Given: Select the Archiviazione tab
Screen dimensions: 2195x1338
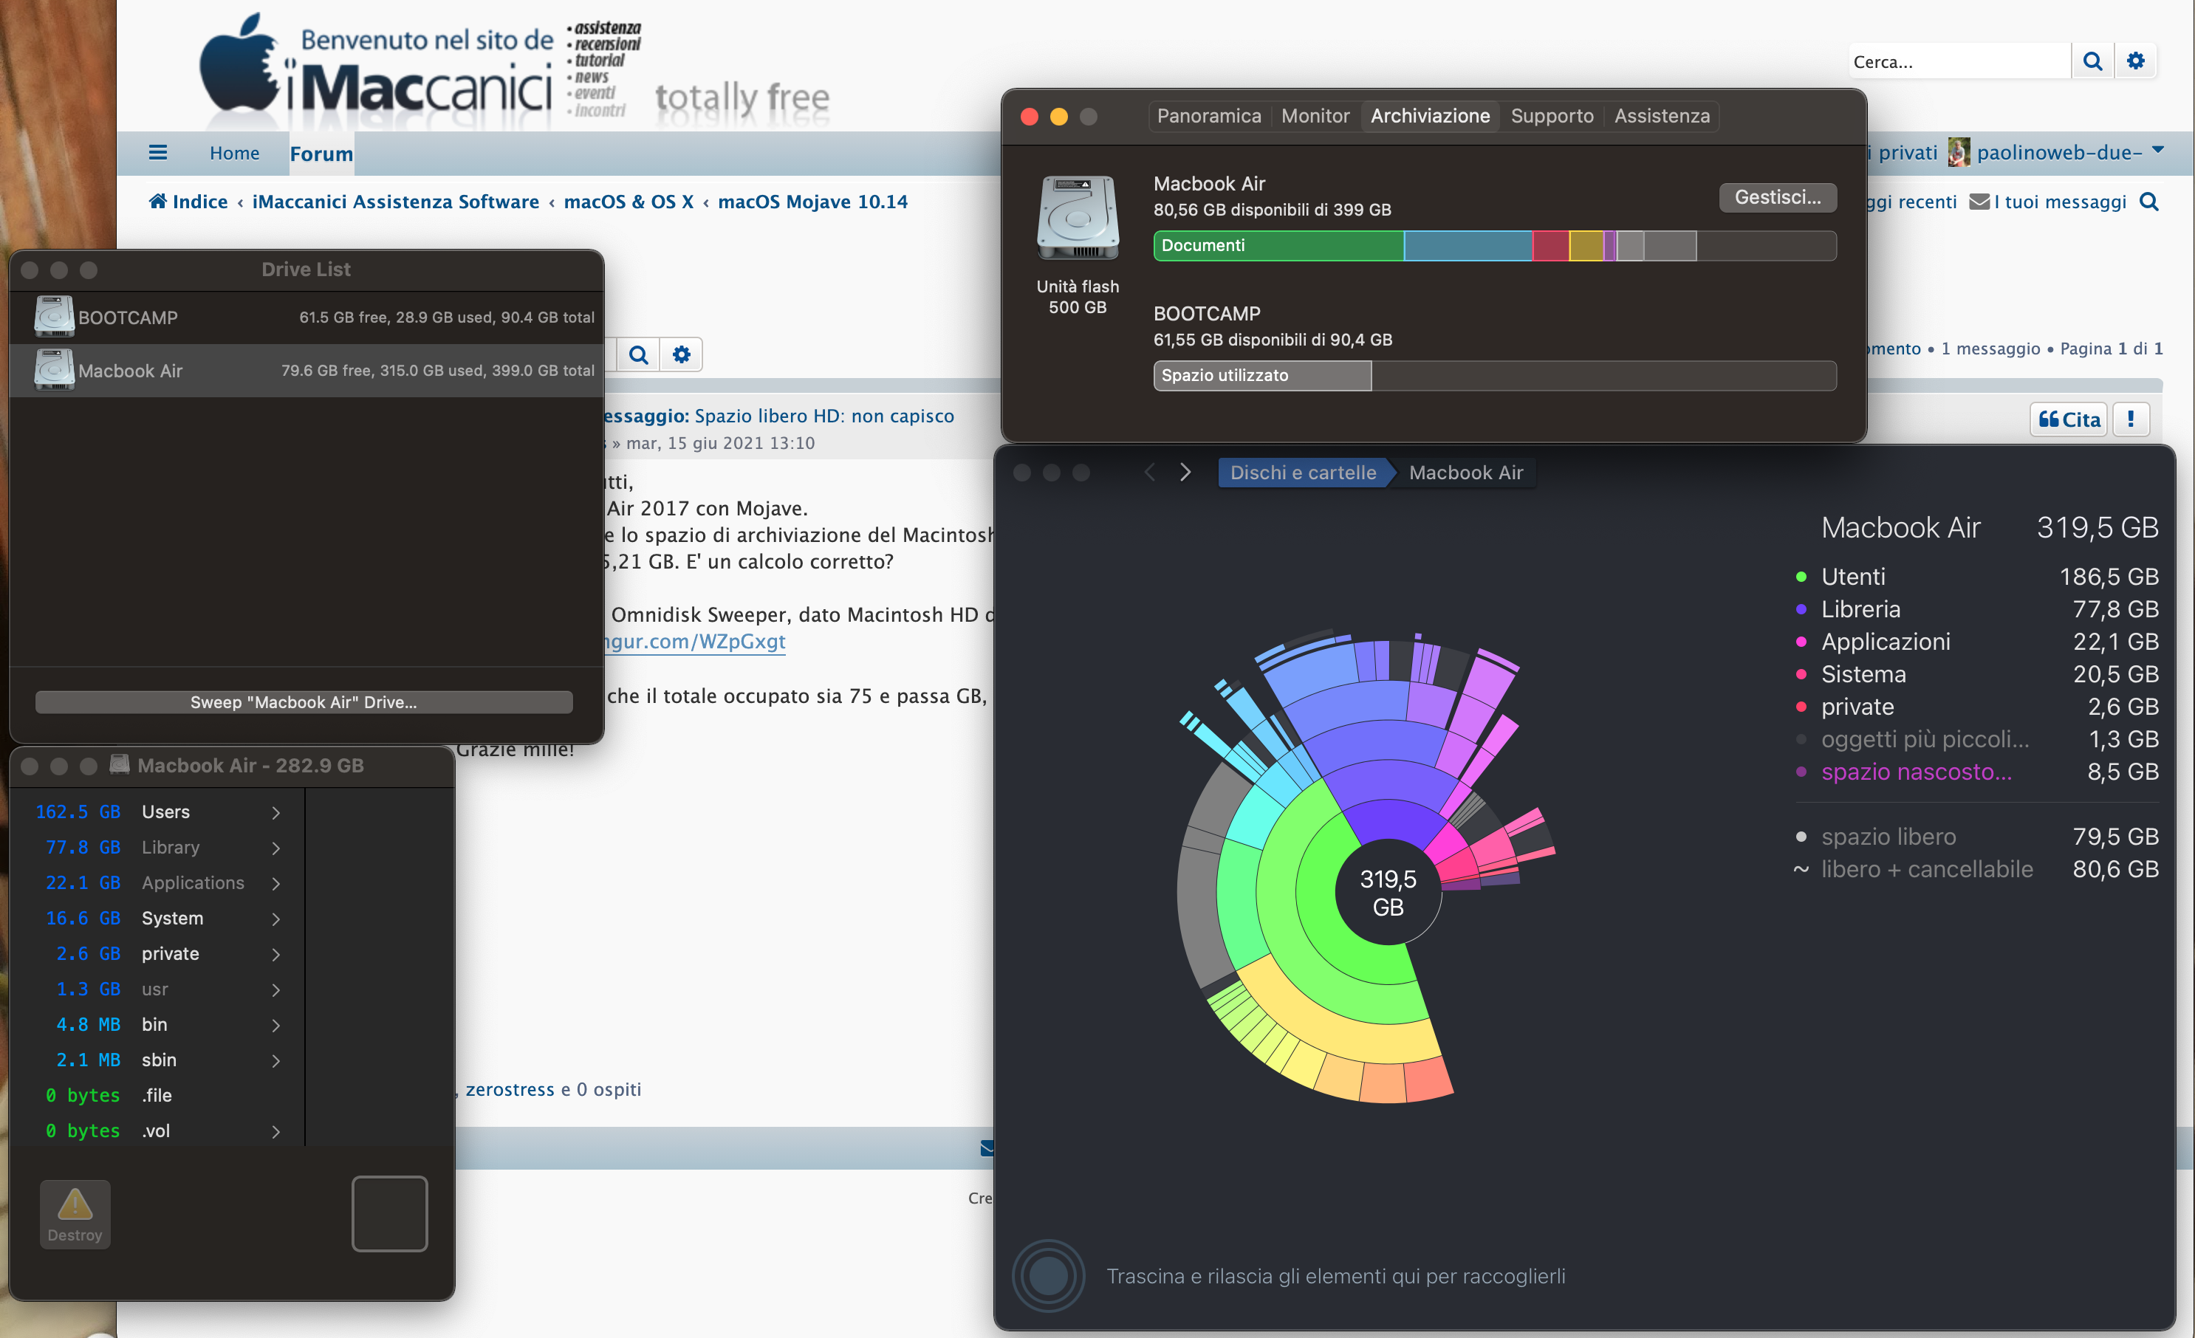Looking at the screenshot, I should [x=1430, y=116].
